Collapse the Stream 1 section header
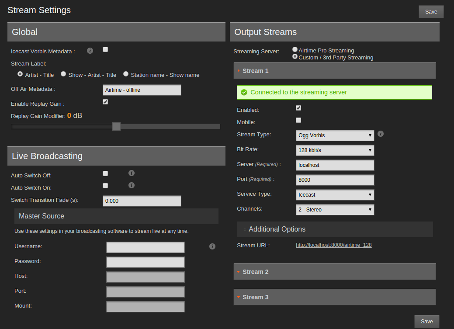The height and width of the screenshot is (329, 454). point(335,71)
